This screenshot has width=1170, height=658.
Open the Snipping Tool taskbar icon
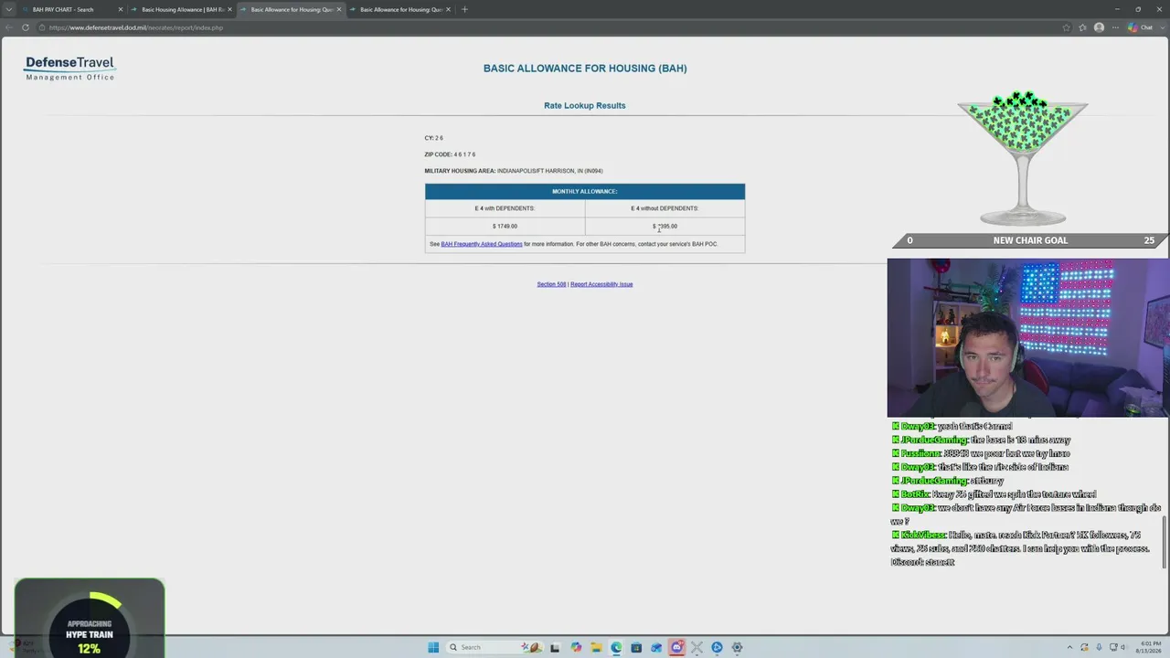[x=697, y=647]
